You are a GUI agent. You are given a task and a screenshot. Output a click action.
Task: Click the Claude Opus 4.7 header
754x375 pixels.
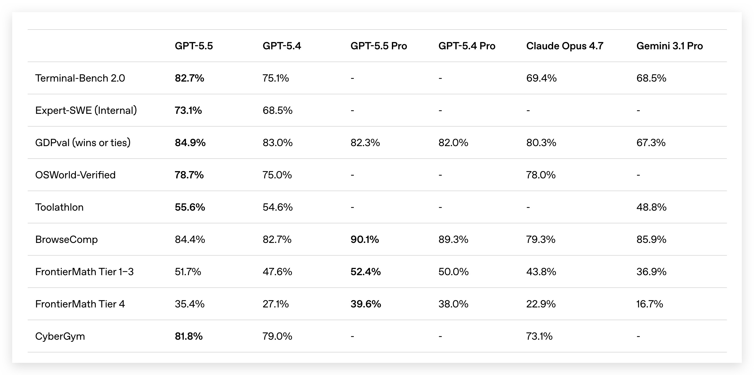(x=564, y=46)
